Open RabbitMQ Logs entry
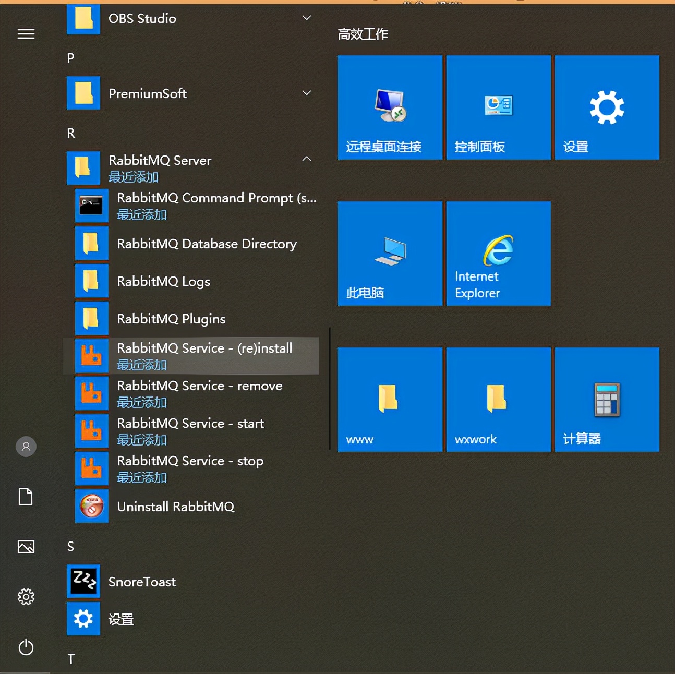This screenshot has height=674, width=675. (164, 282)
